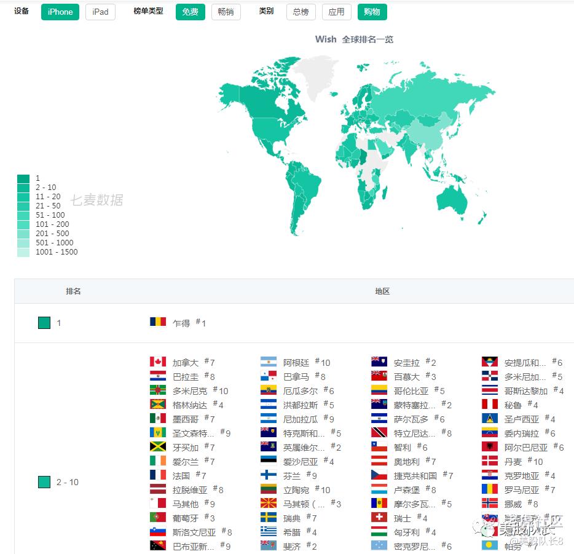This screenshot has width=574, height=554.
Task: Click the 希腊 flag icon
Action: 269,531
